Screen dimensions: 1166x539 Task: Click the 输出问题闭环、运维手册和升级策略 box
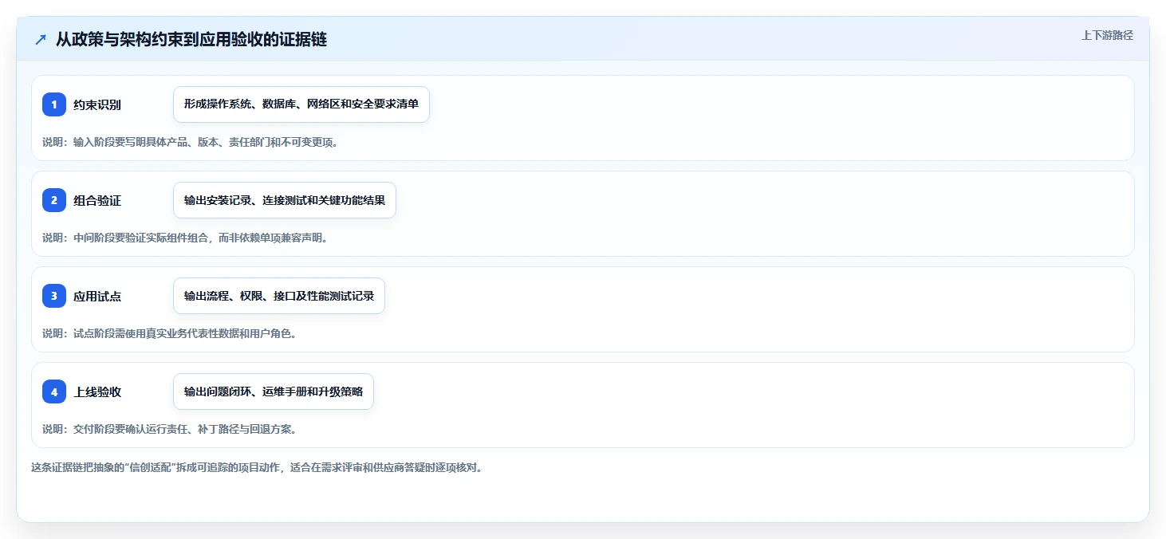coord(274,391)
